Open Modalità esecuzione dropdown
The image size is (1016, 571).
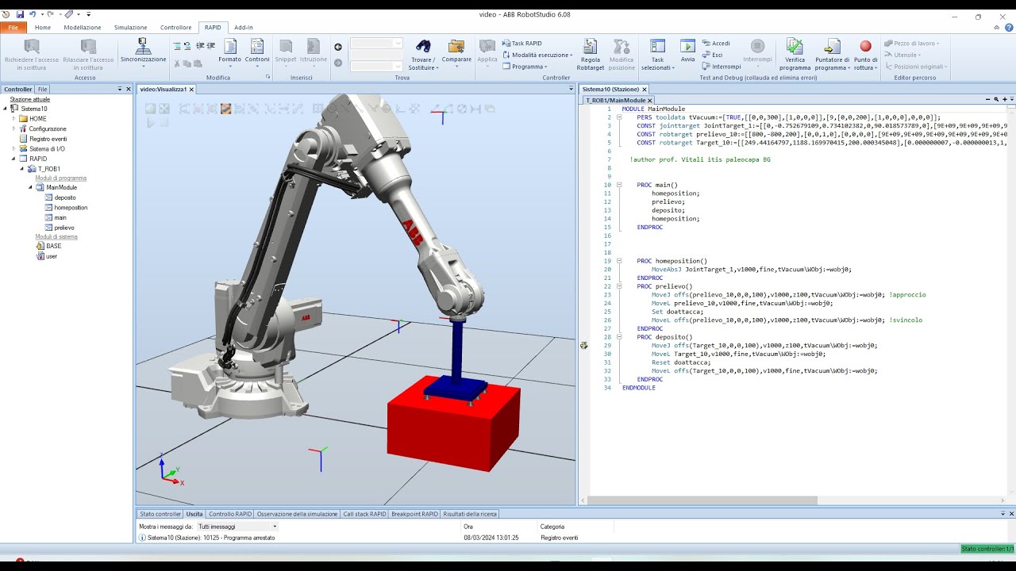(537, 55)
